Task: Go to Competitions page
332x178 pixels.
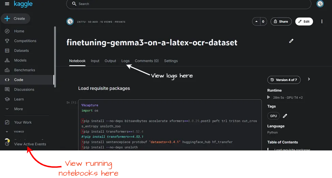Action: coord(25,41)
